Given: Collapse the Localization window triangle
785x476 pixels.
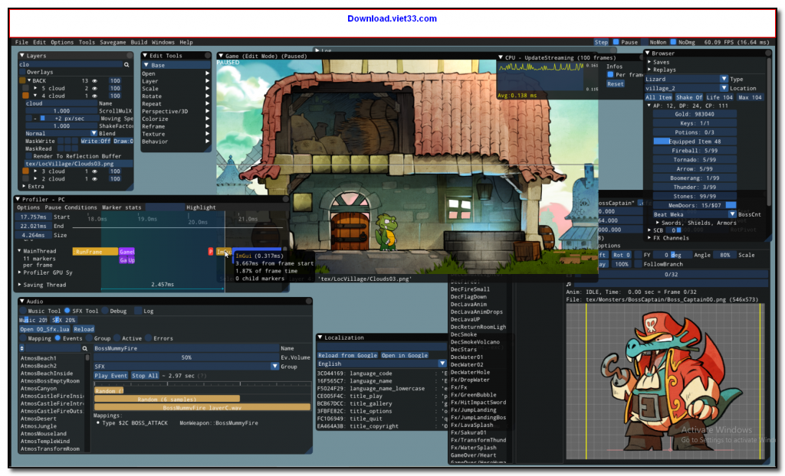Looking at the screenshot, I should click(320, 337).
